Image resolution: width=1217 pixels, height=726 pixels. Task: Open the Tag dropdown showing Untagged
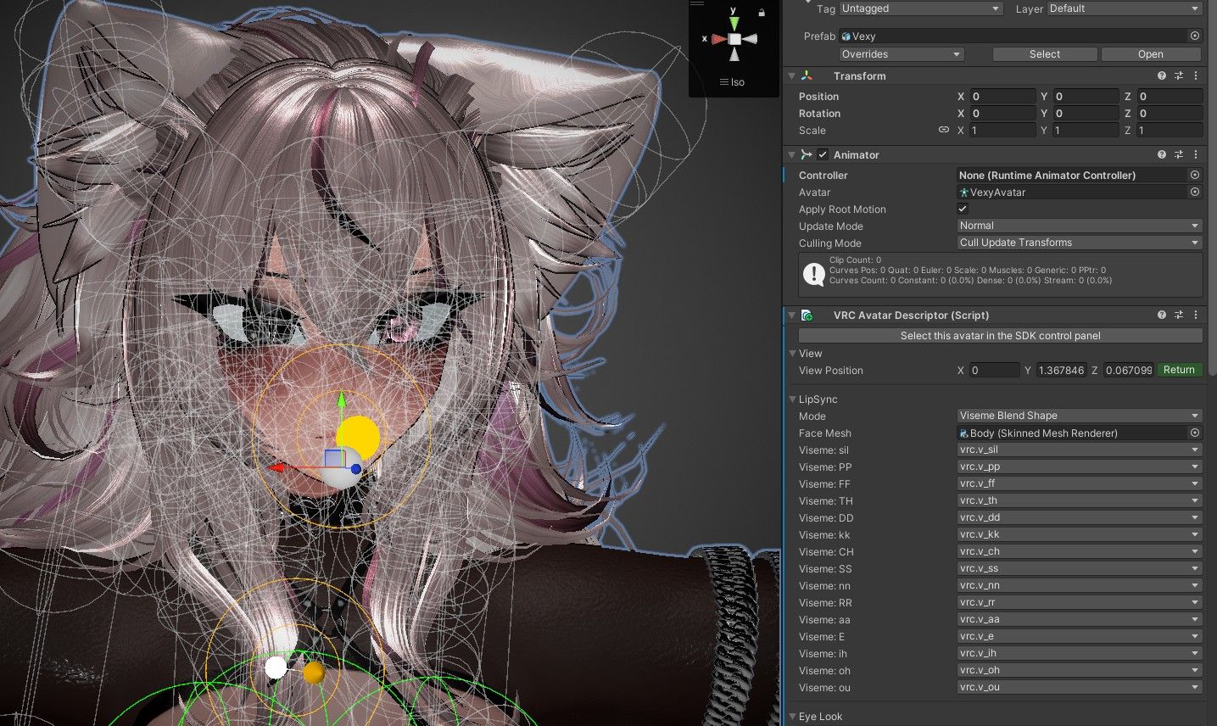point(921,8)
